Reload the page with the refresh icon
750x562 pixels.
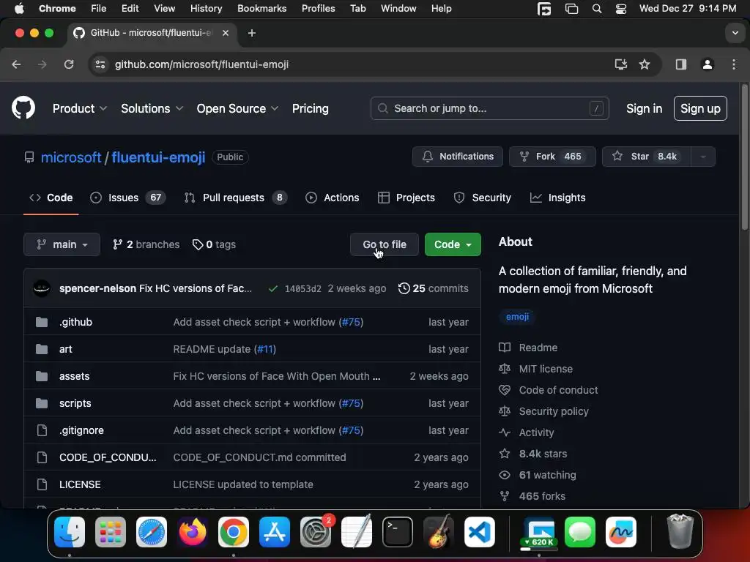pos(69,64)
